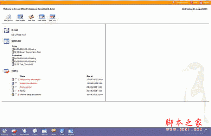This screenshot has width=211, height=136.
Task: Add a new note via the toolbar icon
Action: click(31, 18)
